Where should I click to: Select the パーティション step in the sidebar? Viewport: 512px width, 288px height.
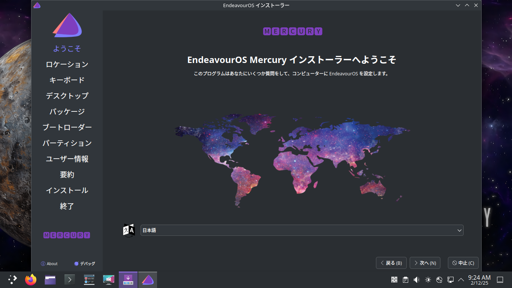click(x=67, y=143)
